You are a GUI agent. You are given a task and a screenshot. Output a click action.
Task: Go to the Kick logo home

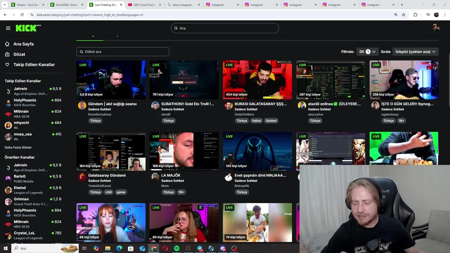pos(28,28)
